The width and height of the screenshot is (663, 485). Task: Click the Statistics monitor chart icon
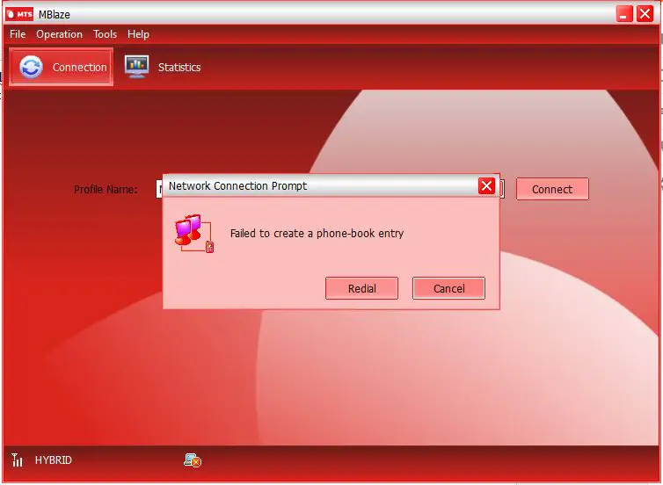(136, 66)
